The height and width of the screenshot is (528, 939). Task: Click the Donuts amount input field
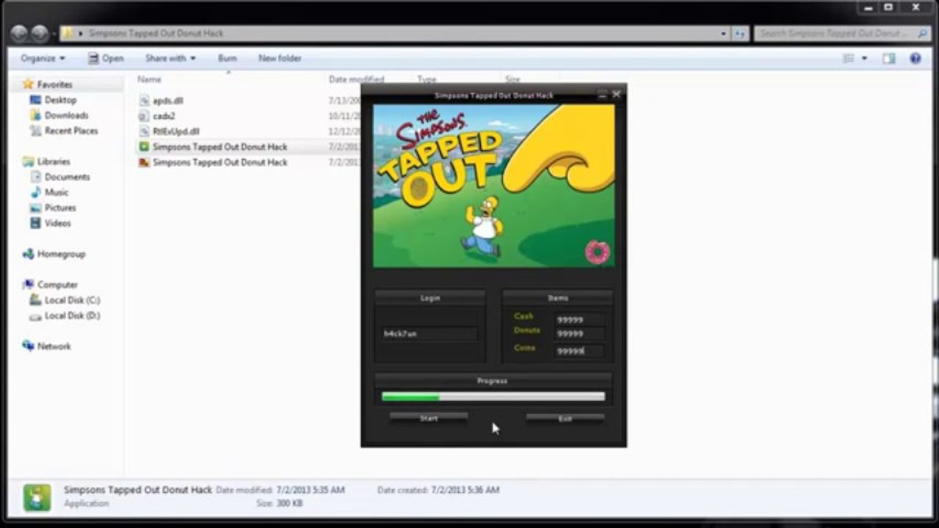[579, 334]
